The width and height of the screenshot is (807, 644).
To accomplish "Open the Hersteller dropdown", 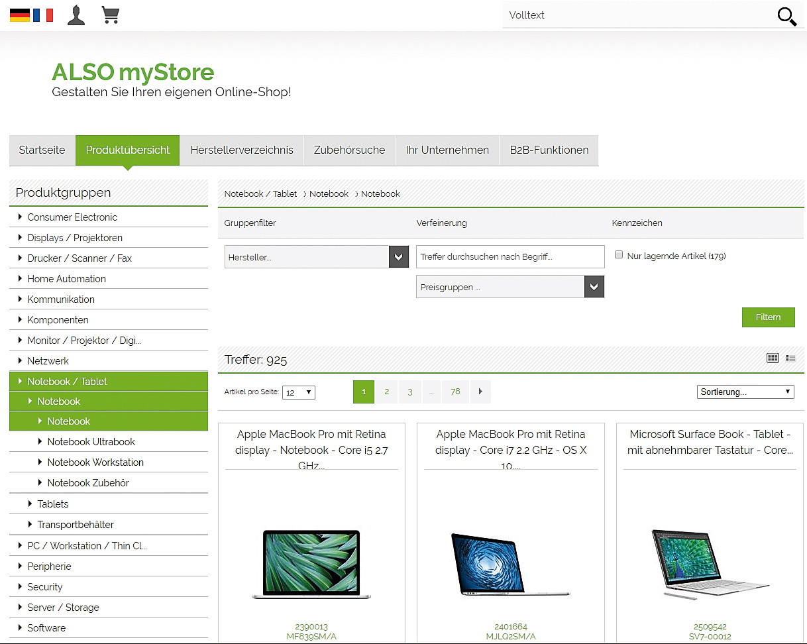I will point(316,257).
